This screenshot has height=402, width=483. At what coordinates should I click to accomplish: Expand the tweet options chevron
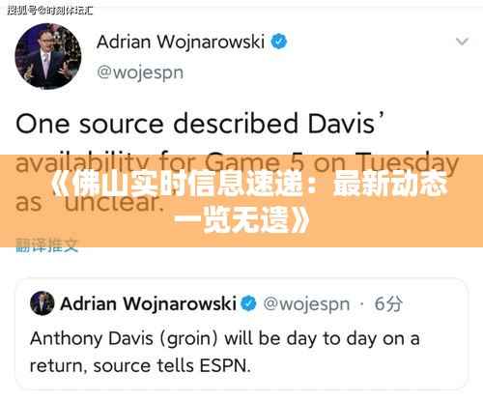pos(462,42)
